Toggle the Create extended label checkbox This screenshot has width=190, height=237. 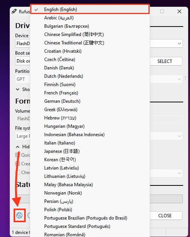[18, 163]
